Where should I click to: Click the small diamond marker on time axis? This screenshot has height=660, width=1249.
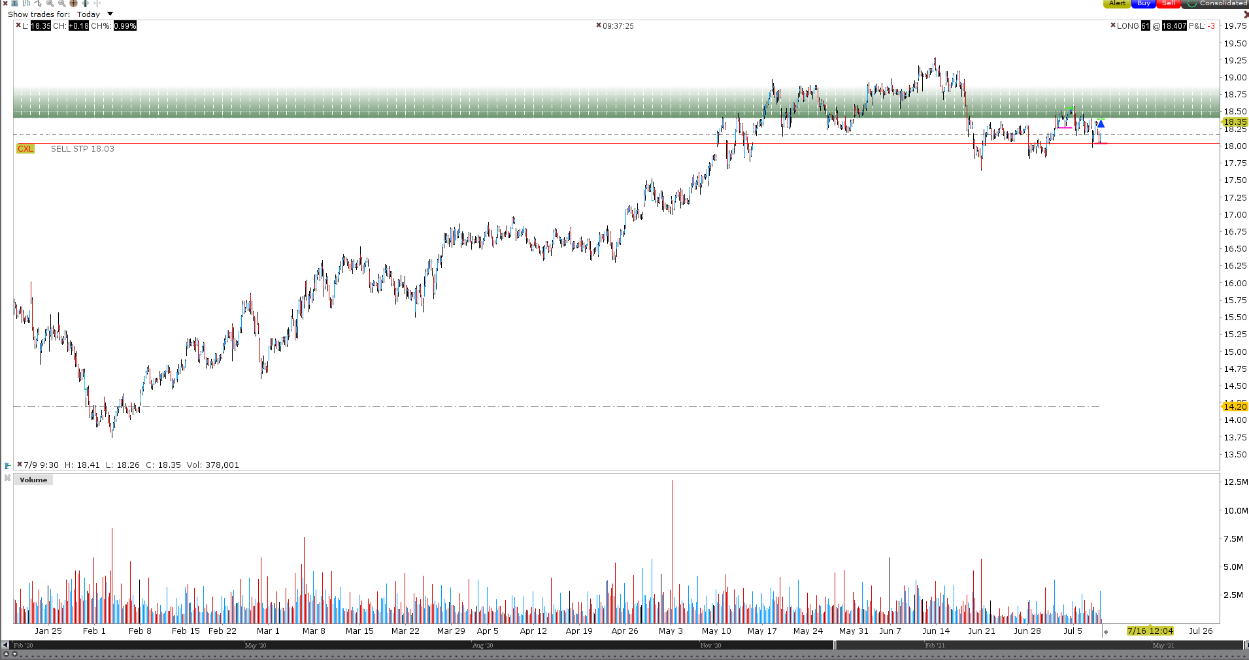point(1105,632)
